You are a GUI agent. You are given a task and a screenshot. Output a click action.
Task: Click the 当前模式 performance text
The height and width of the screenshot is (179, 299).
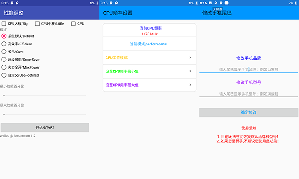148,44
